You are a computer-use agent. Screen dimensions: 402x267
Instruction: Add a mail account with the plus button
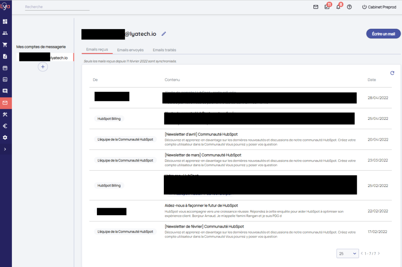[x=43, y=67]
